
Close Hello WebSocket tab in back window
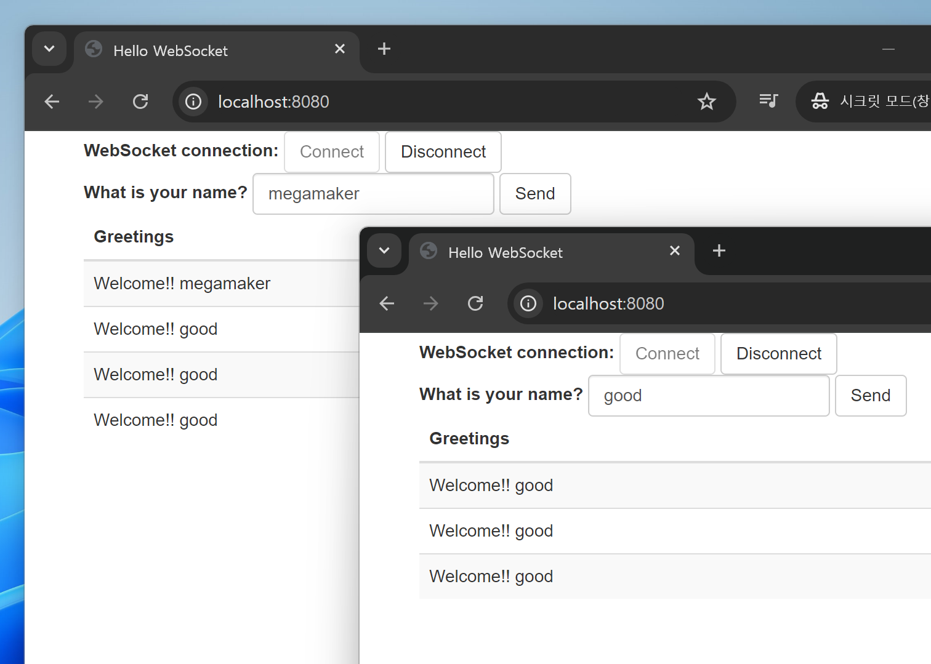340,49
